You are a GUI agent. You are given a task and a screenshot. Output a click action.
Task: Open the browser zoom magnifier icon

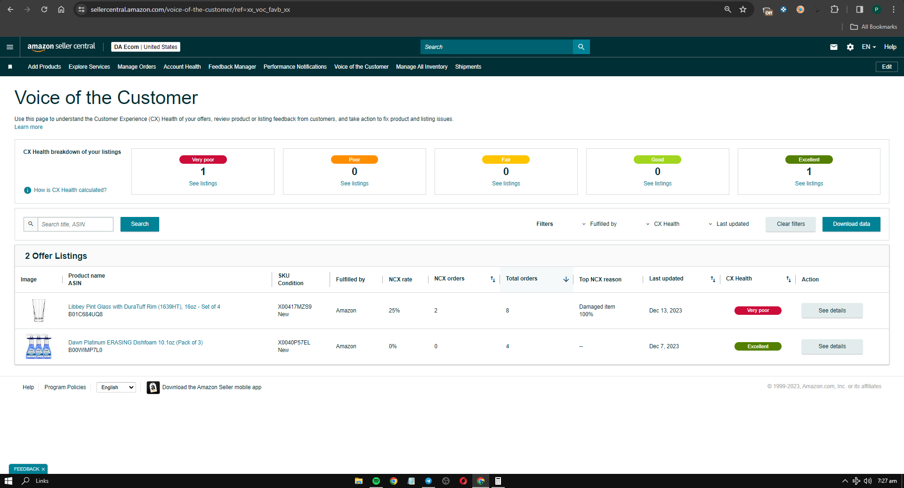point(728,9)
